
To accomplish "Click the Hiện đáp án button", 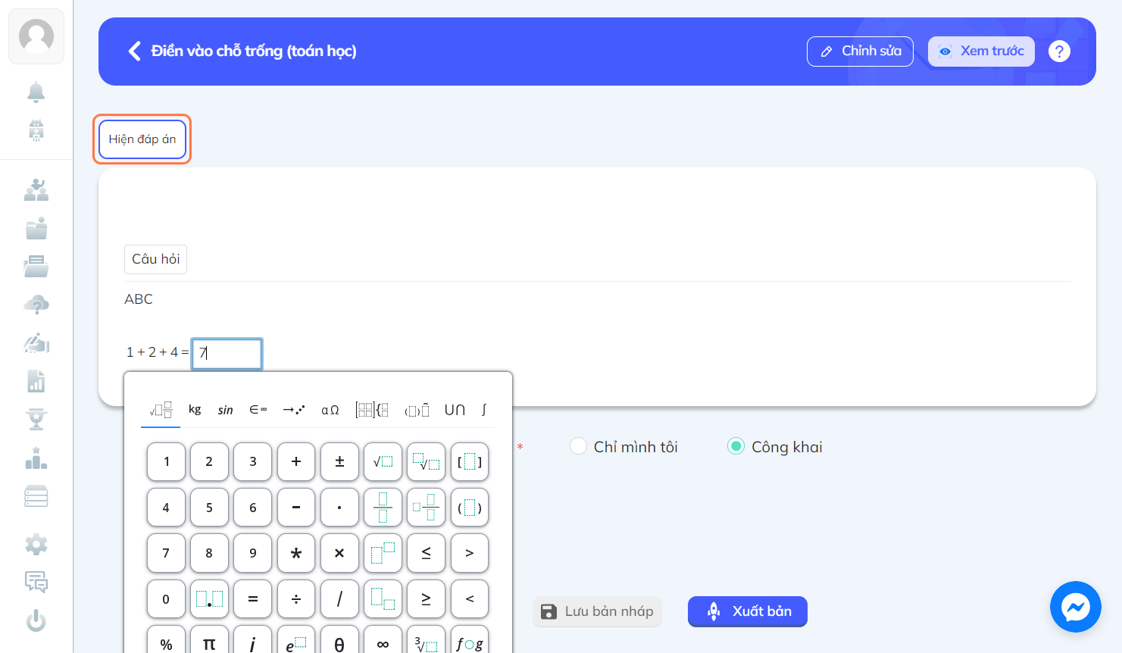I will 142,139.
